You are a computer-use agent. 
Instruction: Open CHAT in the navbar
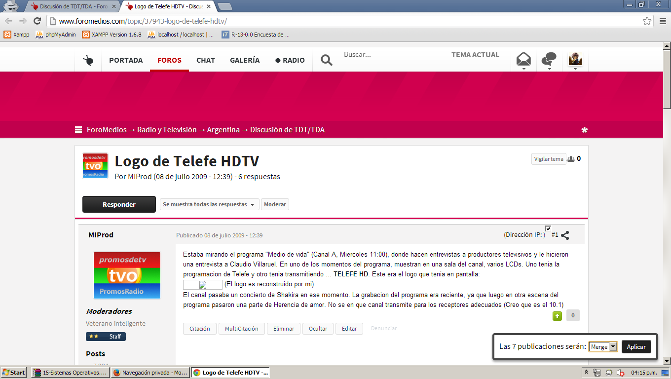(206, 60)
